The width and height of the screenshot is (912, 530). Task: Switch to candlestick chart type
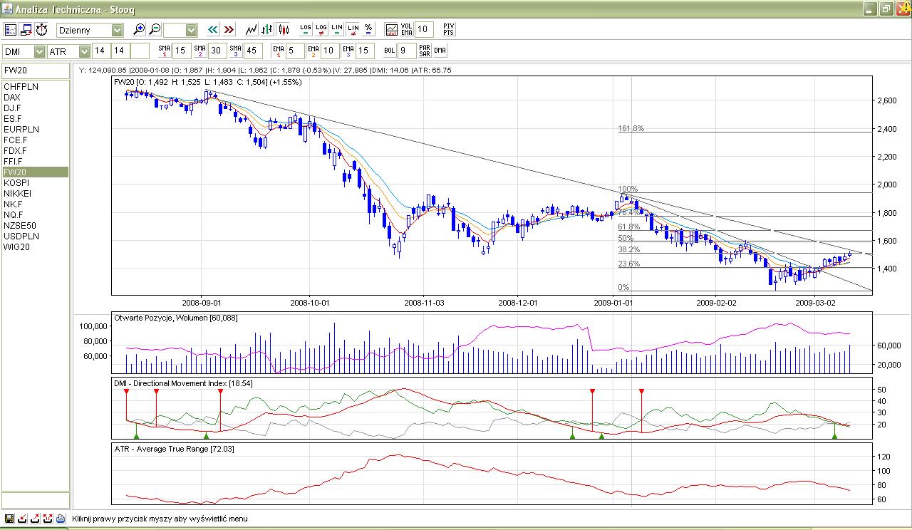click(x=284, y=30)
